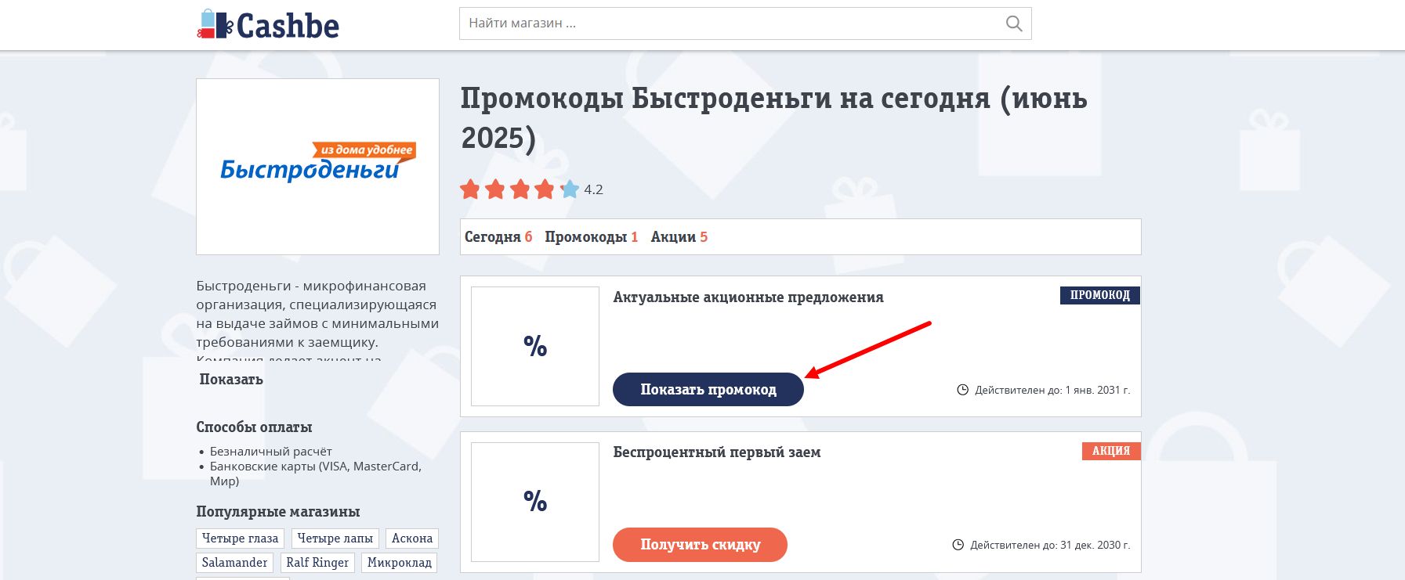Click Банковские карты list item
Viewport: 1405px width, 580px height.
point(316,474)
